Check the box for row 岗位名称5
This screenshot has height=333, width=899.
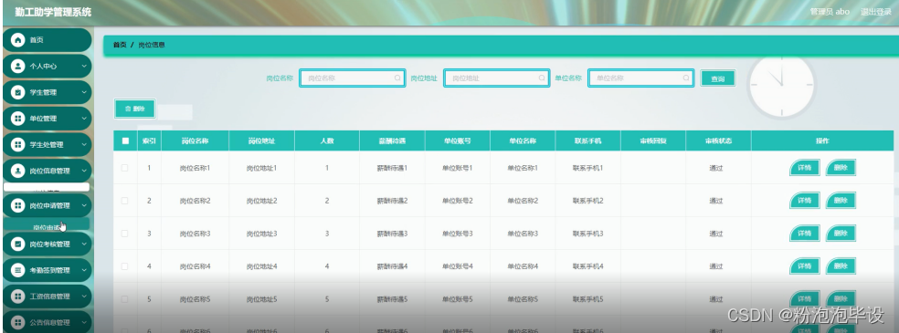(x=125, y=298)
